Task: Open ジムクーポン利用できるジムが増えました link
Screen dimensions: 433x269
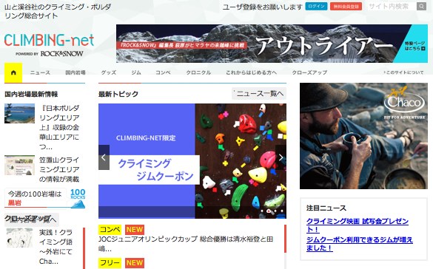Action: [360, 244]
